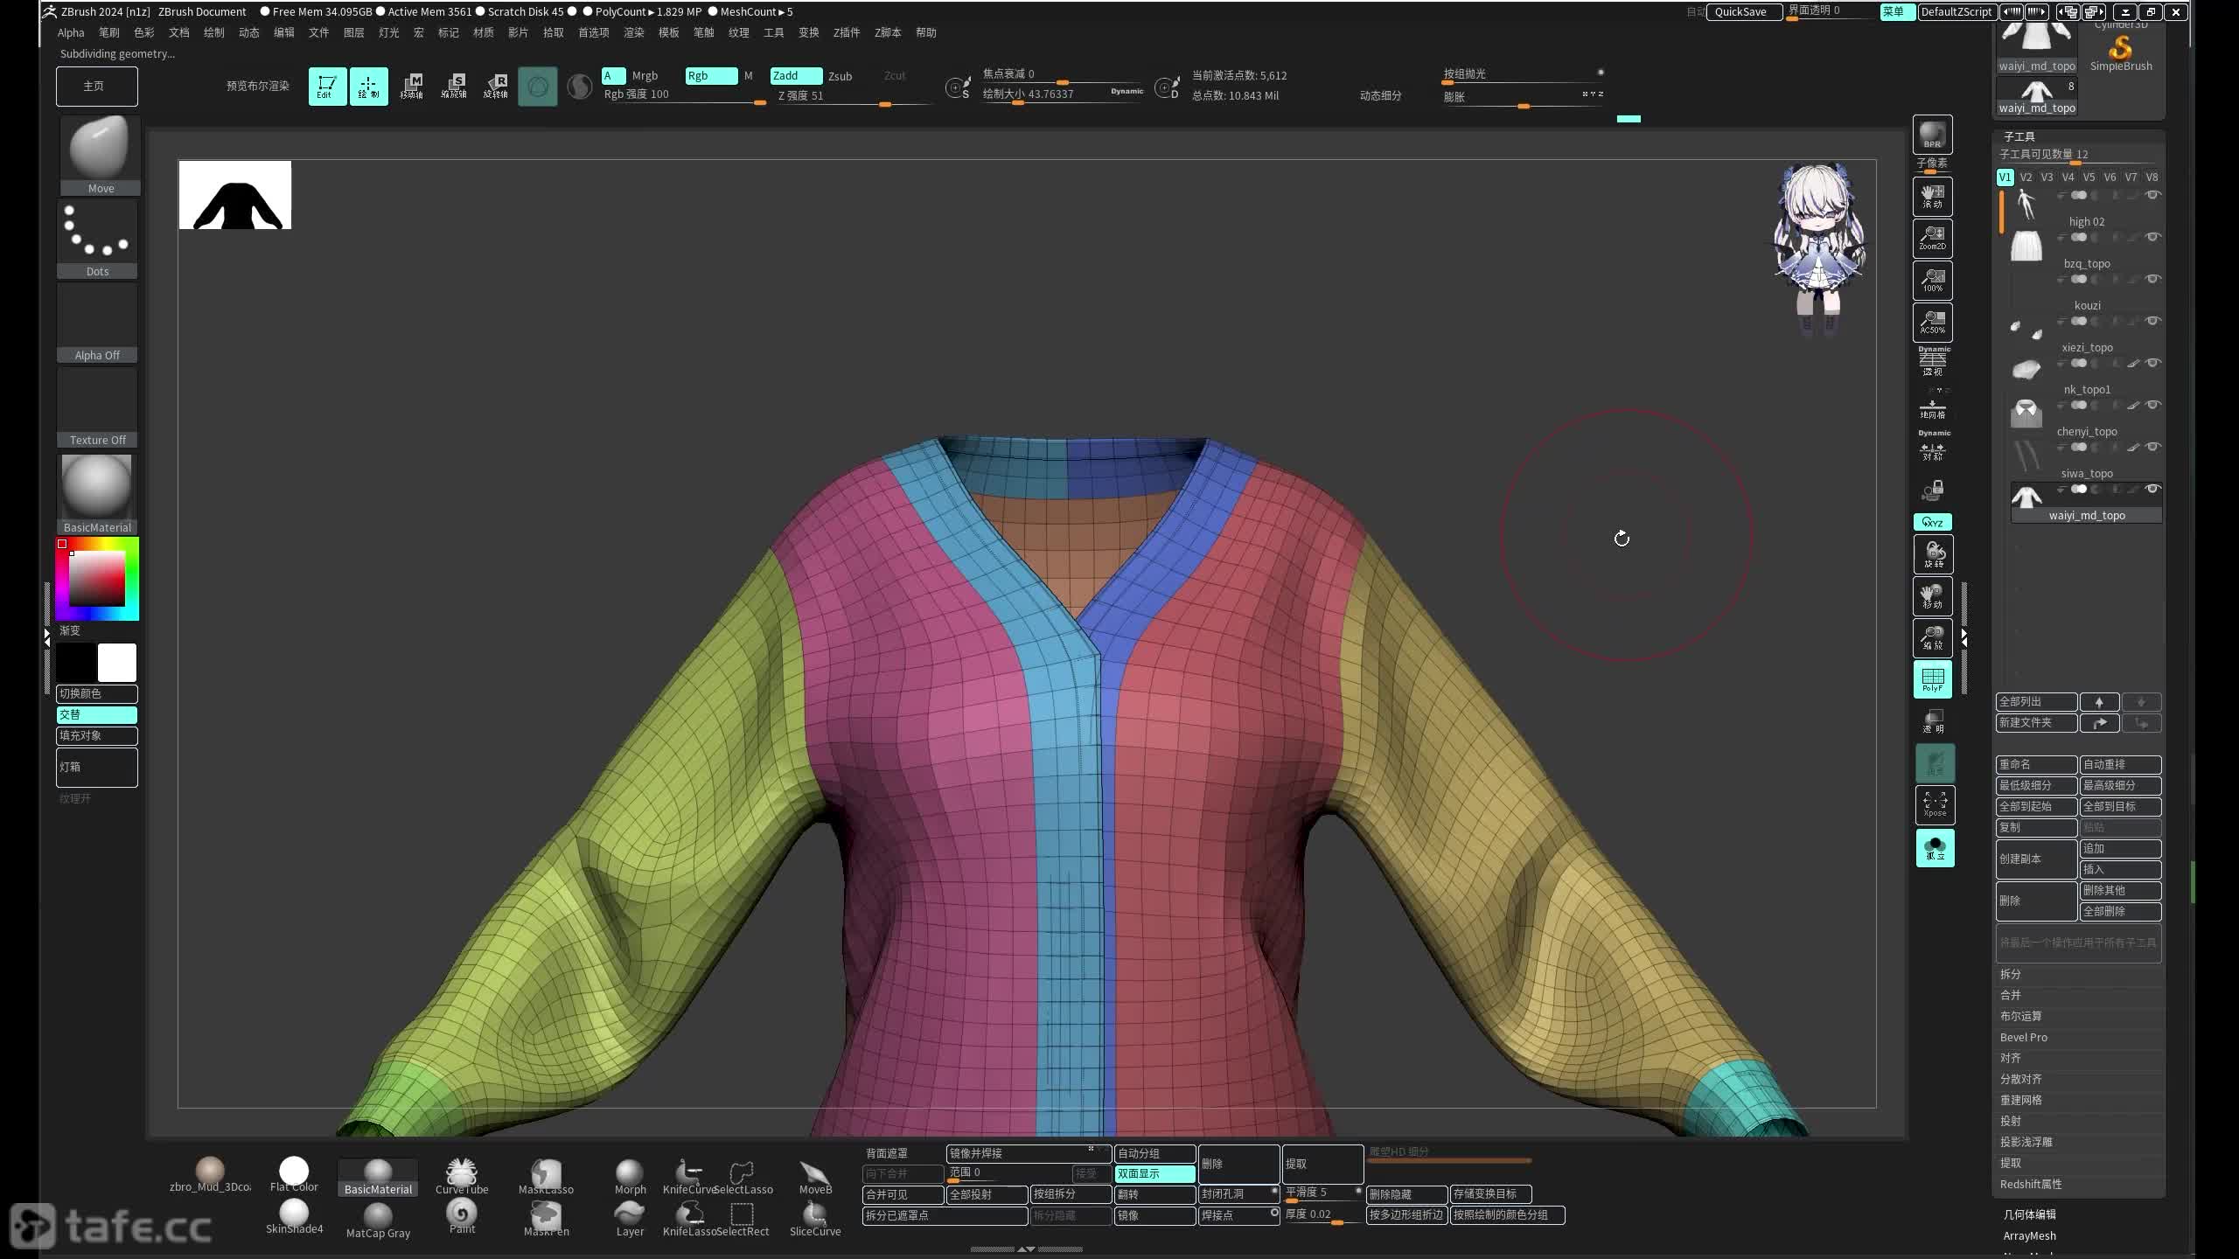Screen dimensions: 2239x1259
Task: Select the CurveTube brush
Action: (x=462, y=1176)
